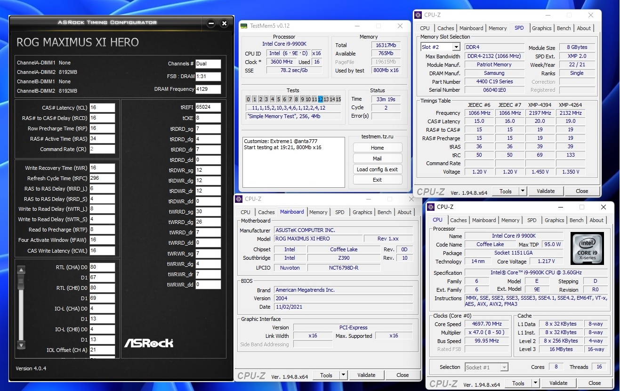Screen dimensions: 620x391
Task: Click the Channels # field showing Dual
Action: pos(208,64)
